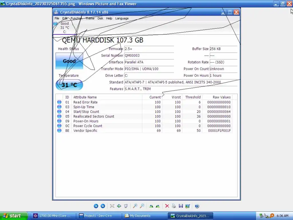Show the image at actual size
293x220 pixels.
119,206
